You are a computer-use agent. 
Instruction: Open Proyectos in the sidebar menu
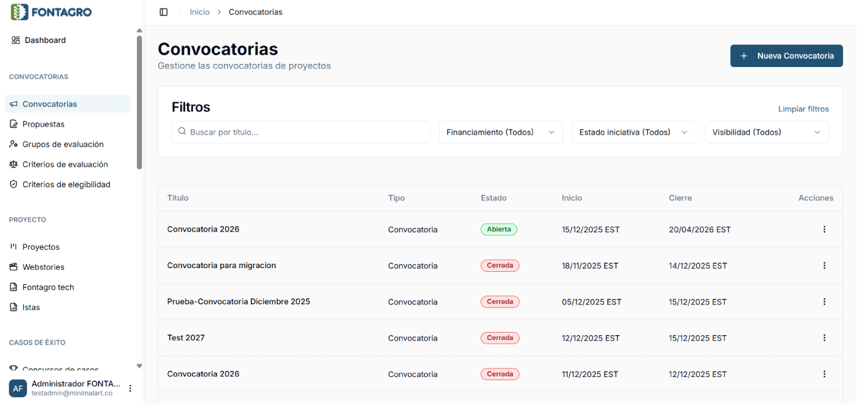pyautogui.click(x=41, y=247)
